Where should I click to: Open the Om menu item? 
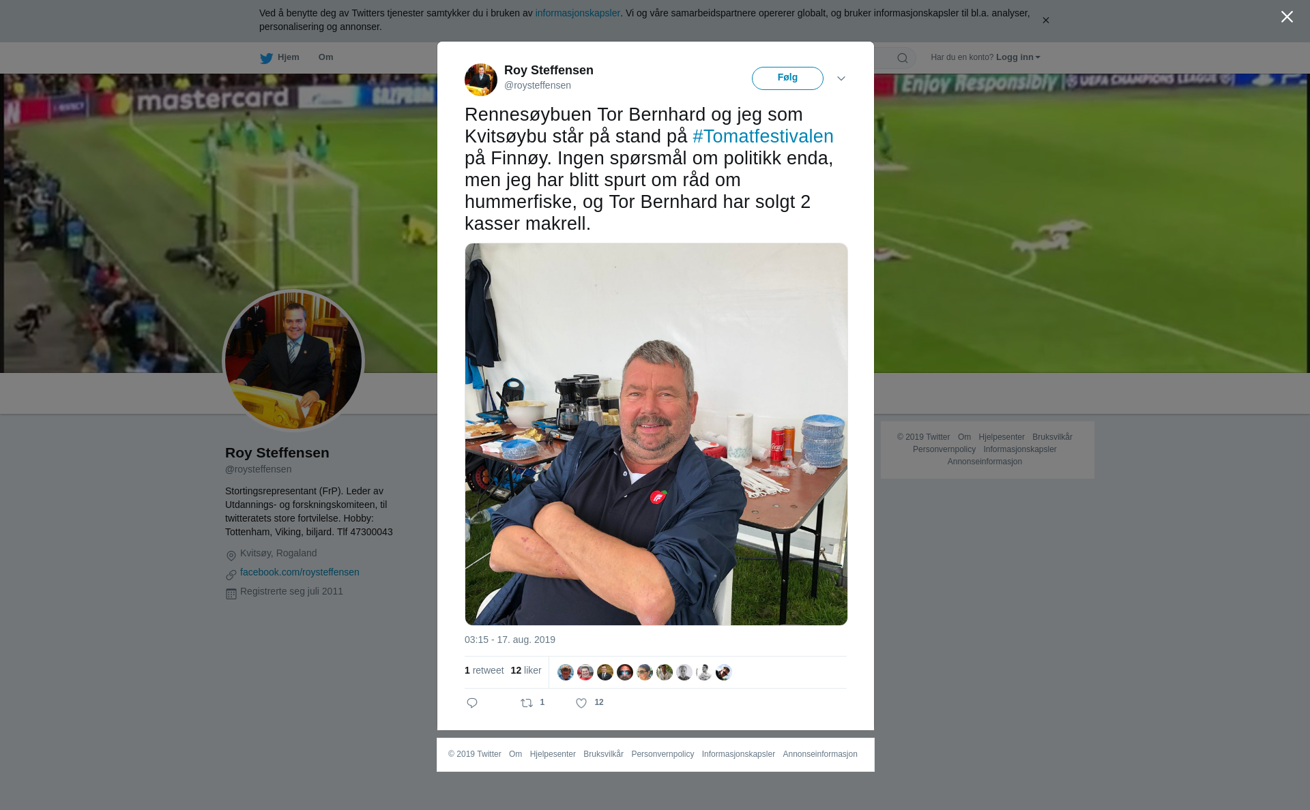(325, 57)
